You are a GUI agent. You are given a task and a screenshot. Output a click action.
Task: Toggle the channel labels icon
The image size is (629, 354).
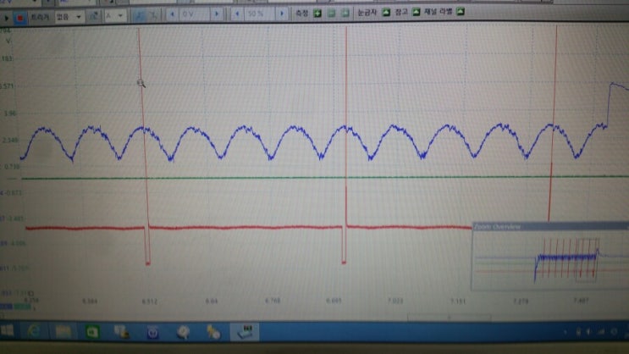coord(461,12)
